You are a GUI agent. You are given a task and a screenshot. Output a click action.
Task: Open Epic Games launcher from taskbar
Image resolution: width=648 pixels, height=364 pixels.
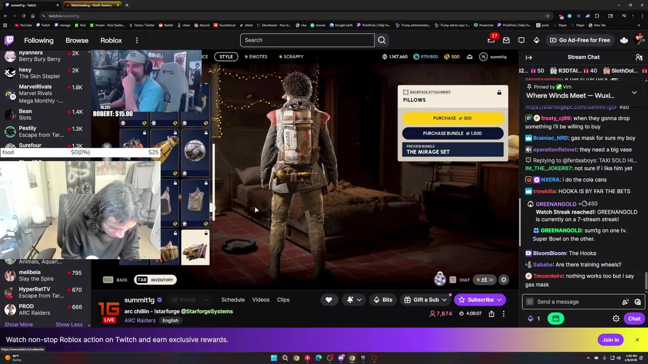click(x=363, y=358)
